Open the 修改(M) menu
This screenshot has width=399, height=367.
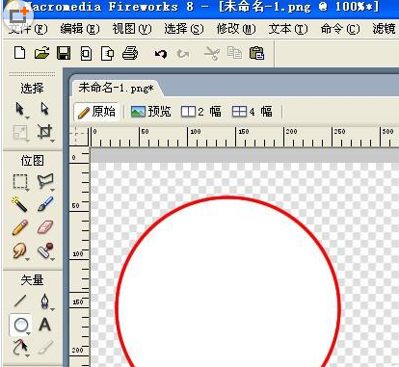pos(236,30)
